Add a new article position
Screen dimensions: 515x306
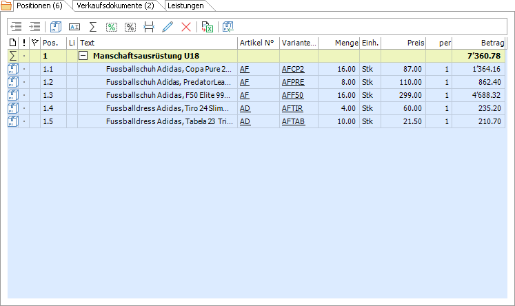(x=56, y=27)
